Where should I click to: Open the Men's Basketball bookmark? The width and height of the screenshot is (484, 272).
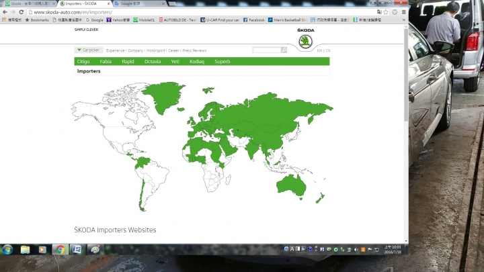pyautogui.click(x=287, y=19)
